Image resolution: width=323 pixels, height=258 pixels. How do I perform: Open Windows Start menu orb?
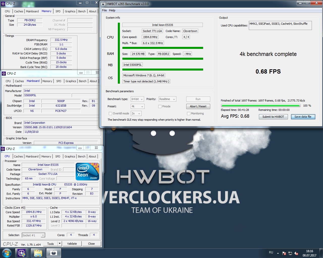tap(7, 253)
